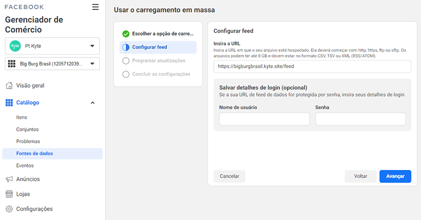Open Problemas under Catálogo

[28, 142]
